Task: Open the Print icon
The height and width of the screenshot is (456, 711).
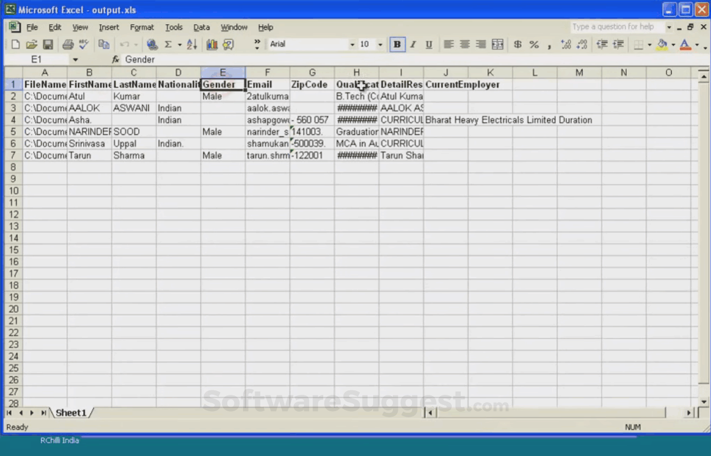Action: [x=68, y=44]
